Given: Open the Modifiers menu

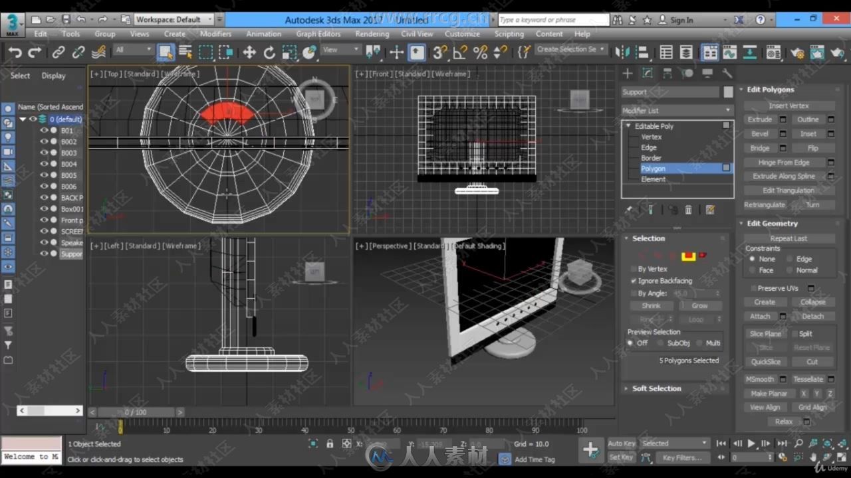Looking at the screenshot, I should 215,34.
